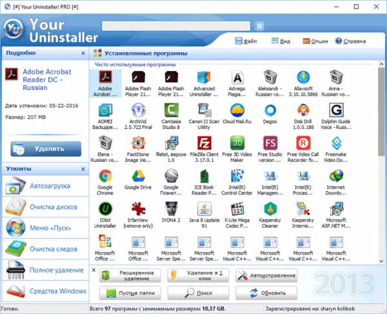
Task: Click Удаление в 1 клик button
Action: click(198, 275)
